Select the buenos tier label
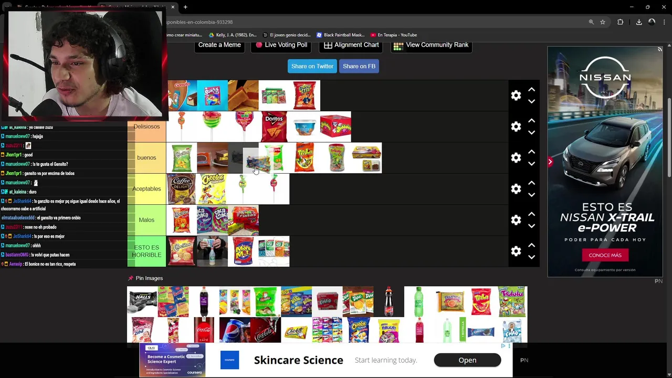The width and height of the screenshot is (672, 378). [146, 157]
